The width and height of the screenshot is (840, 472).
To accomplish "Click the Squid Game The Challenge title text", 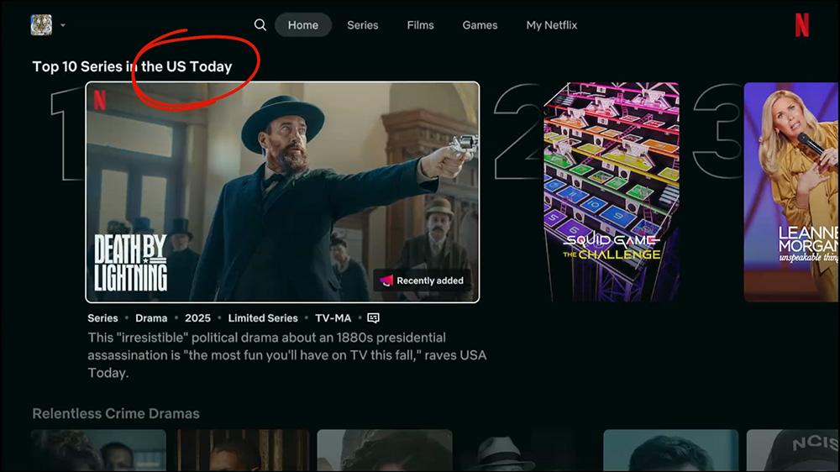I will (x=612, y=247).
